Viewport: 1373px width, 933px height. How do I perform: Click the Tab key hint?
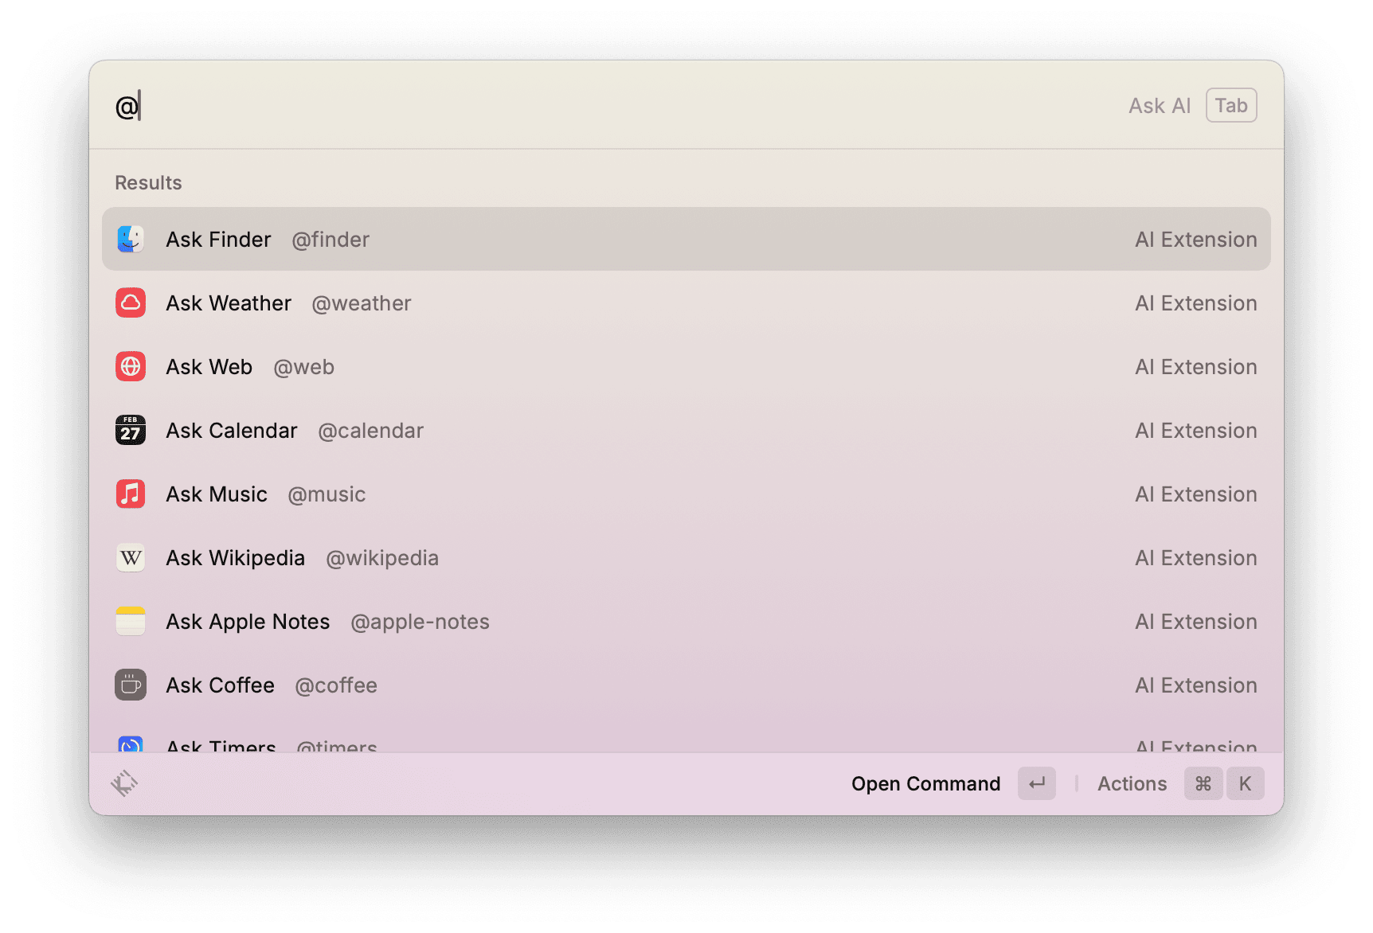pyautogui.click(x=1231, y=105)
